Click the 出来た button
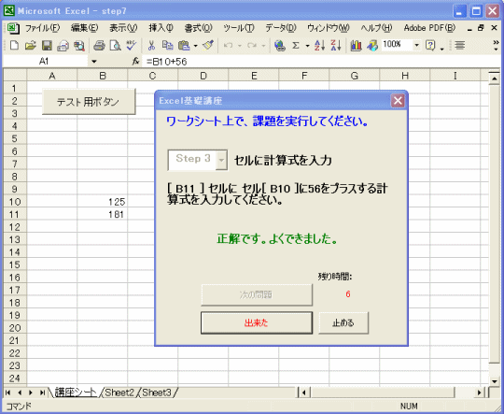Screen dimensions: 504x414 tap(257, 323)
